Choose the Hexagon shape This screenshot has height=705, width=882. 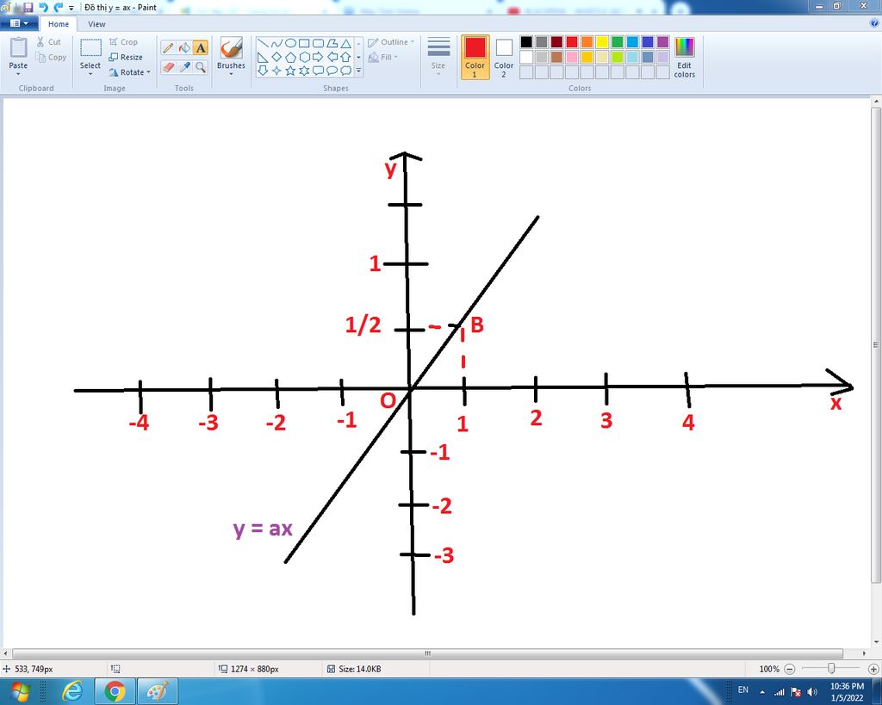click(304, 57)
